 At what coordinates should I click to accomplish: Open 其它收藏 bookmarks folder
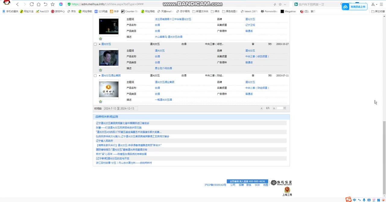click(x=378, y=11)
